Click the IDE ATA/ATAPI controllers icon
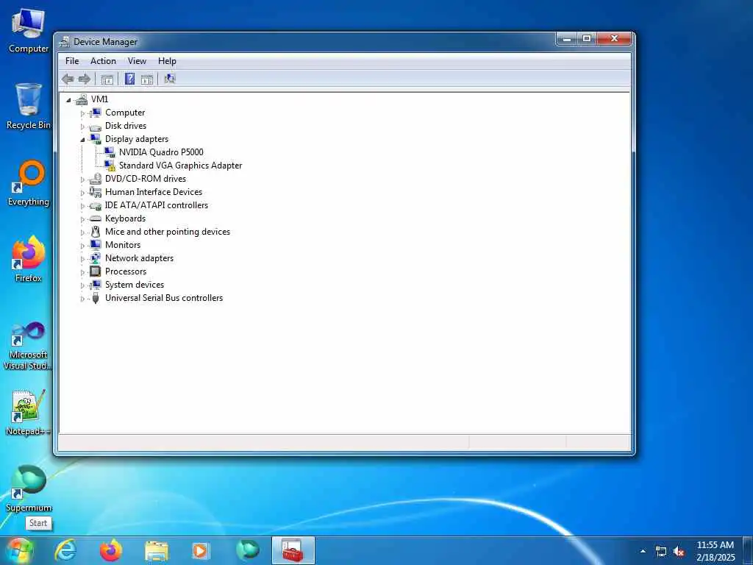This screenshot has height=565, width=753. coord(96,205)
